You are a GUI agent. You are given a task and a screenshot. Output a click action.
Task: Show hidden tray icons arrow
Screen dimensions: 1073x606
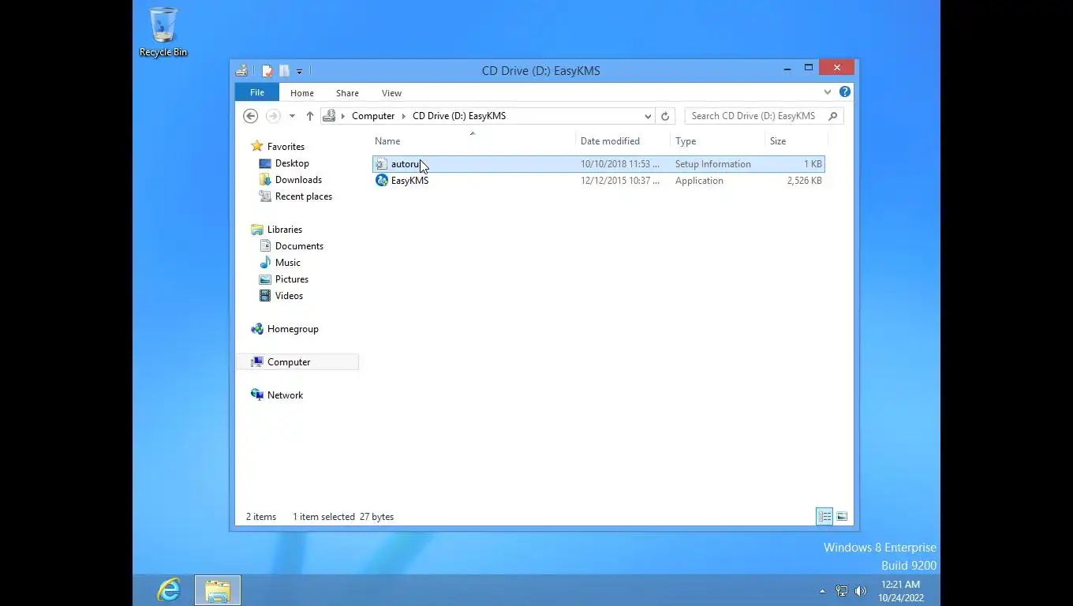click(822, 591)
